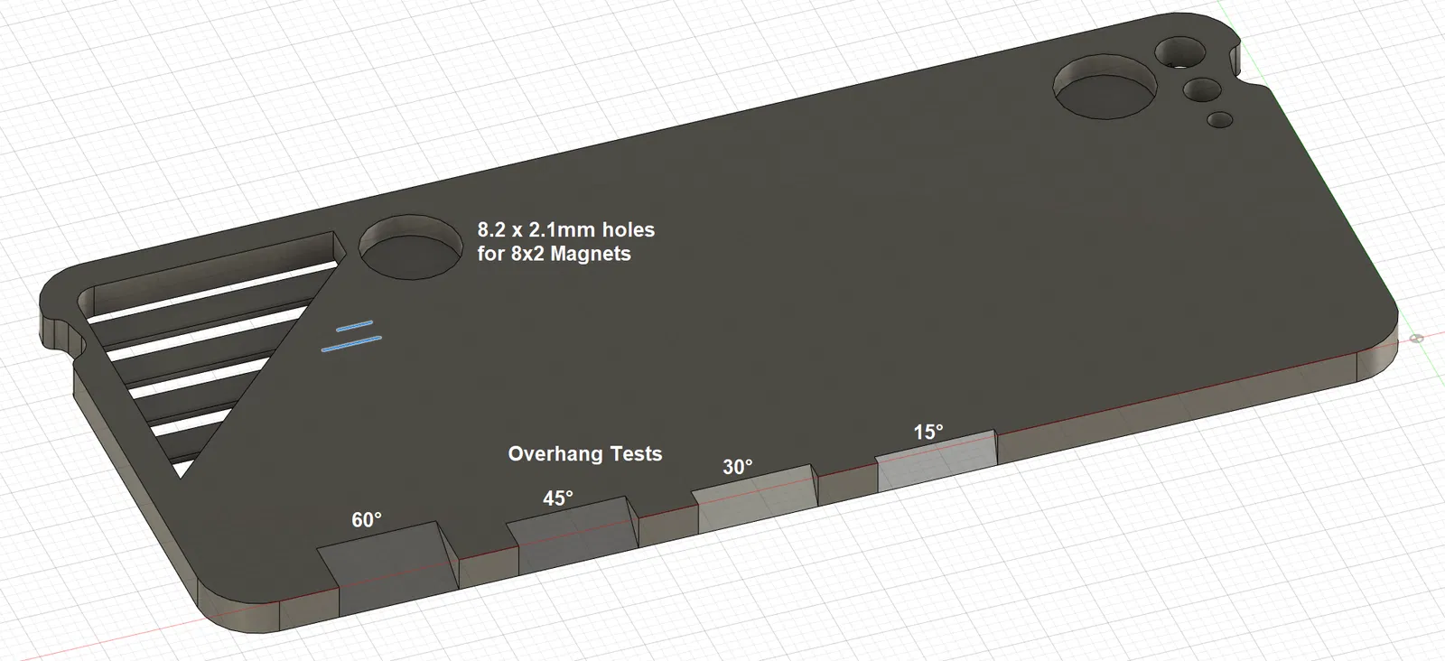The width and height of the screenshot is (1445, 661).
Task: Click the 45° label
Action: (558, 498)
